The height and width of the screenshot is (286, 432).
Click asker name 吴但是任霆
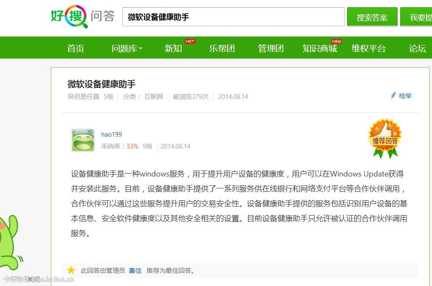pos(83,97)
